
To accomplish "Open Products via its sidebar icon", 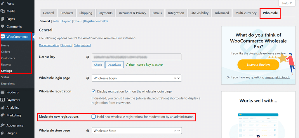I will tap(3, 92).
